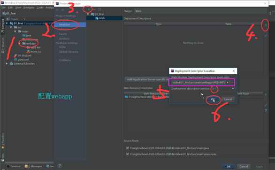Open the deployment descriptor version dropdown

[x=233, y=89]
